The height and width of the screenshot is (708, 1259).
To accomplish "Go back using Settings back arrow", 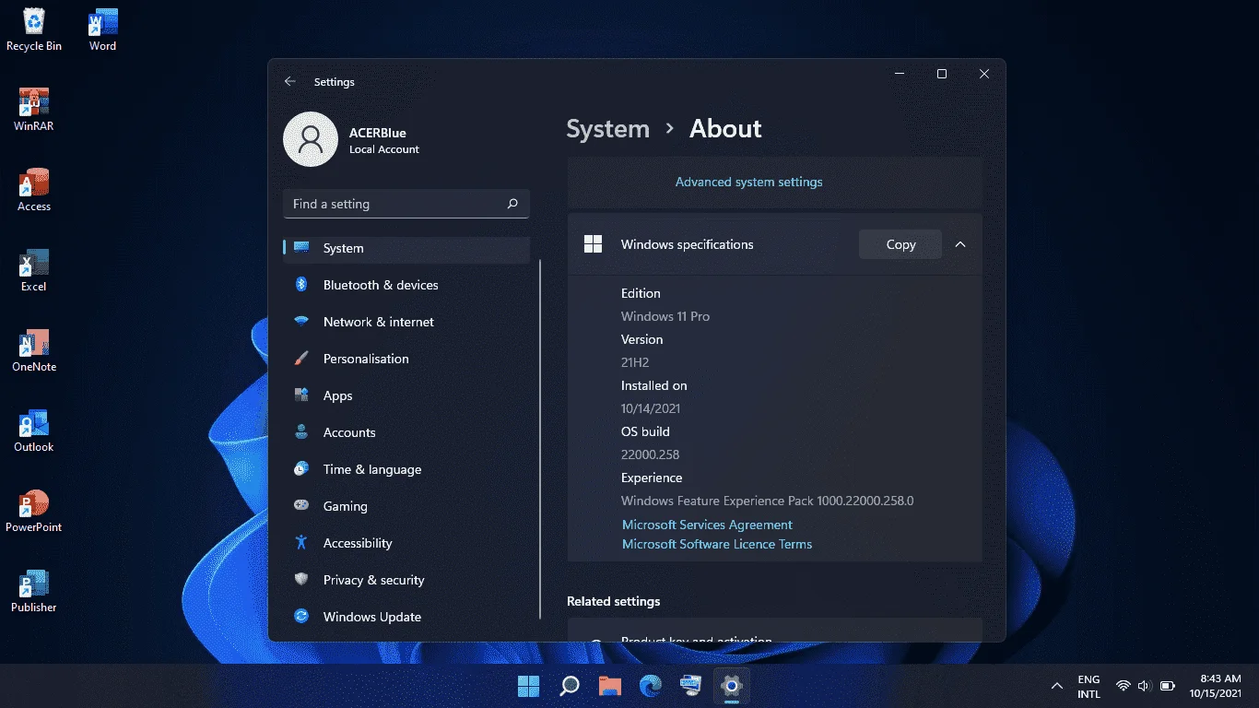I will click(290, 81).
